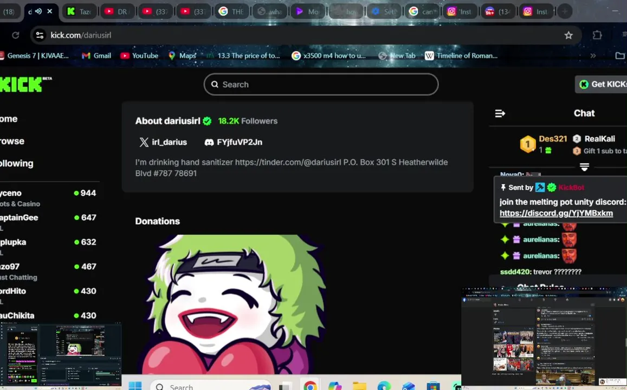Open the X link irl_darius
Viewport: 627px width, 390px height.
coord(163,142)
